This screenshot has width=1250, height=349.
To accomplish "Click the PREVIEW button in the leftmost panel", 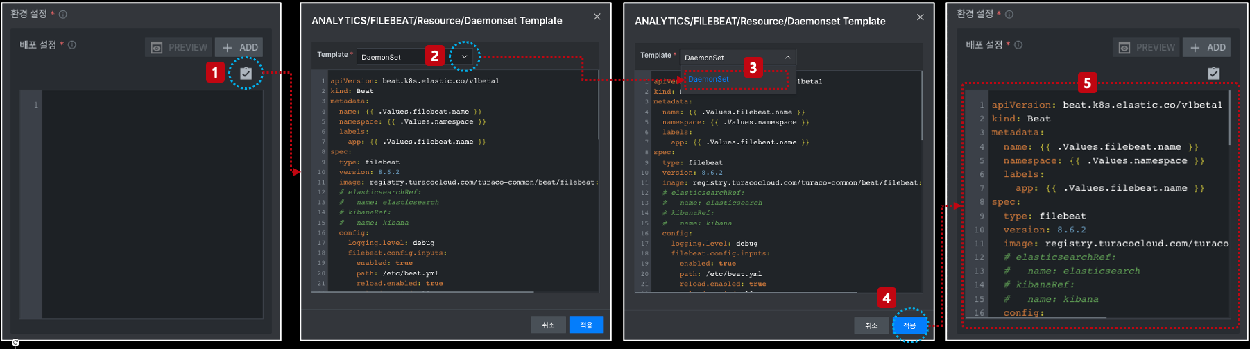I will (179, 47).
